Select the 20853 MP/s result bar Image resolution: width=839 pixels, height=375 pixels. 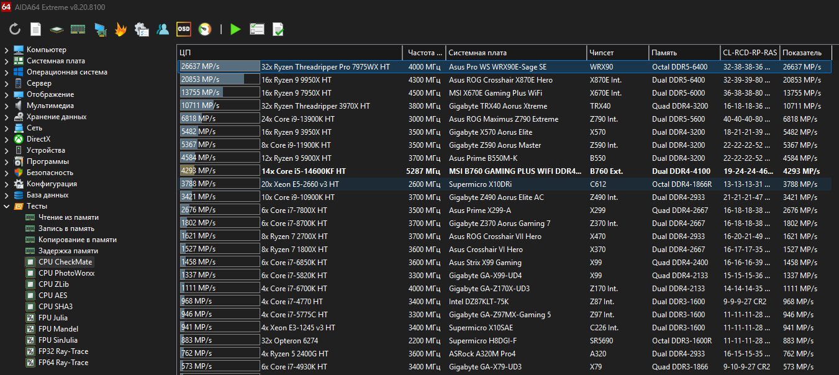220,79
